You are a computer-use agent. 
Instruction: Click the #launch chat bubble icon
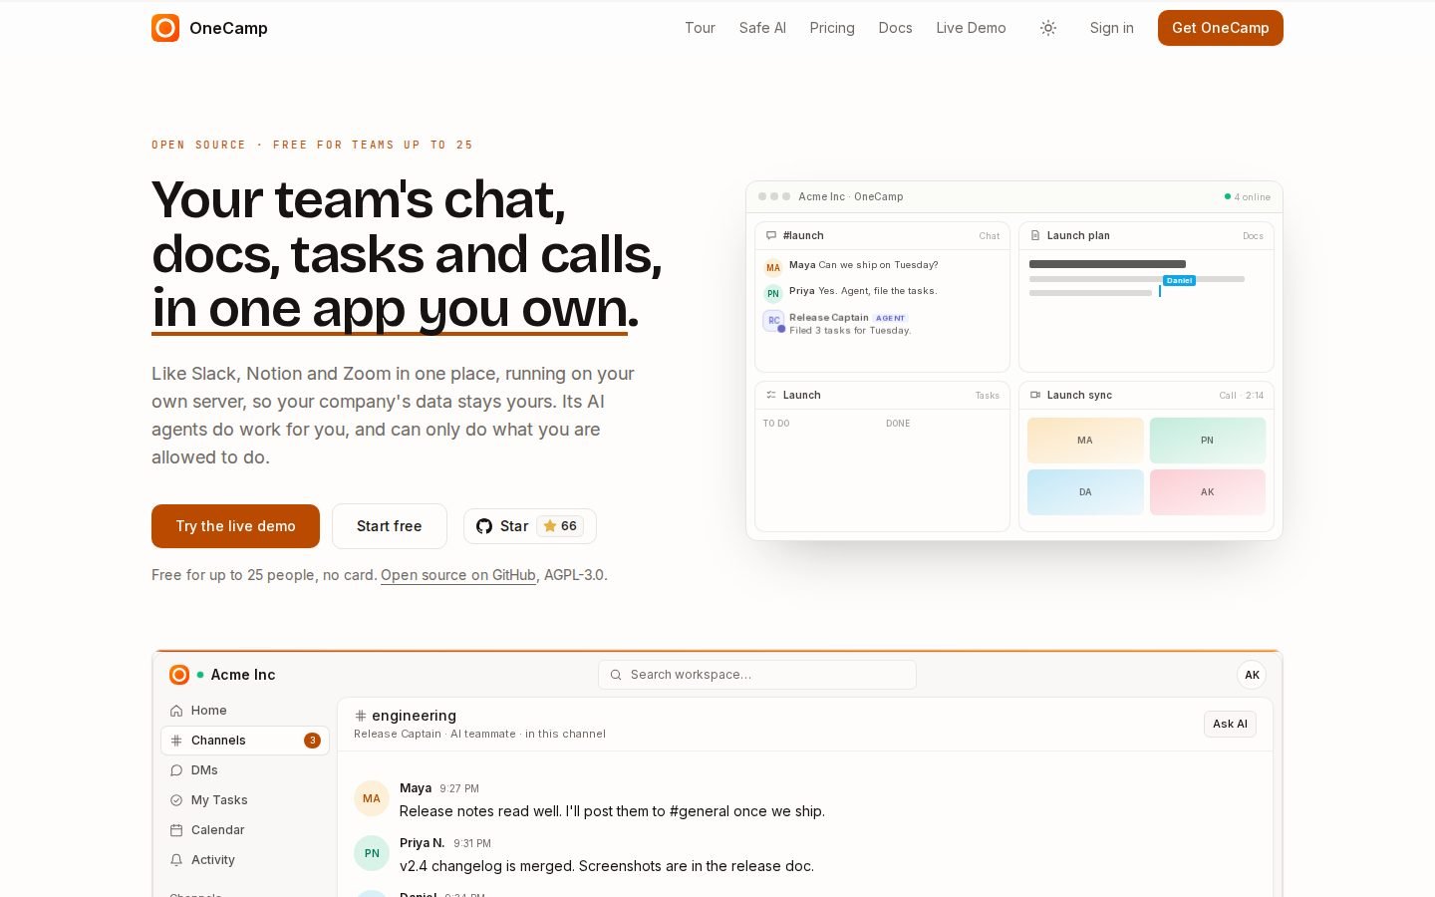click(771, 235)
